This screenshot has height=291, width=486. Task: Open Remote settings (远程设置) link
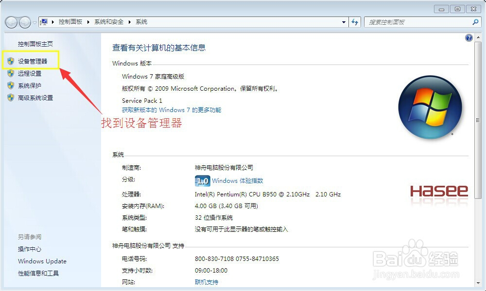pyautogui.click(x=30, y=73)
